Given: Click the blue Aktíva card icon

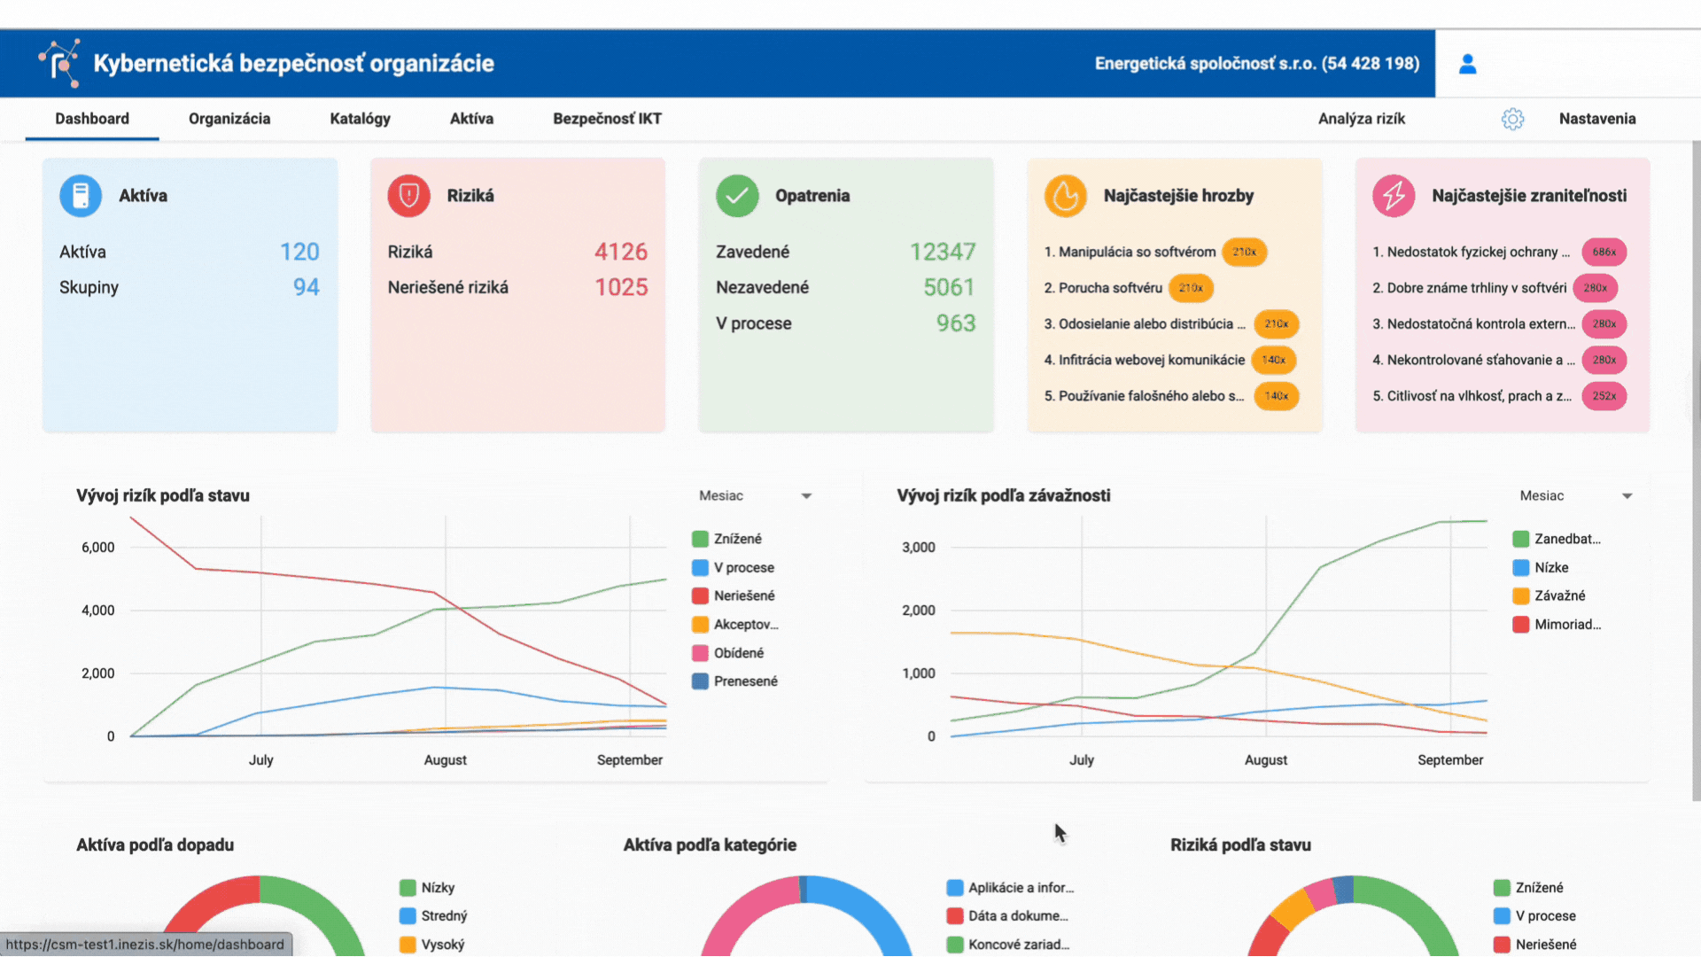Looking at the screenshot, I should [81, 196].
